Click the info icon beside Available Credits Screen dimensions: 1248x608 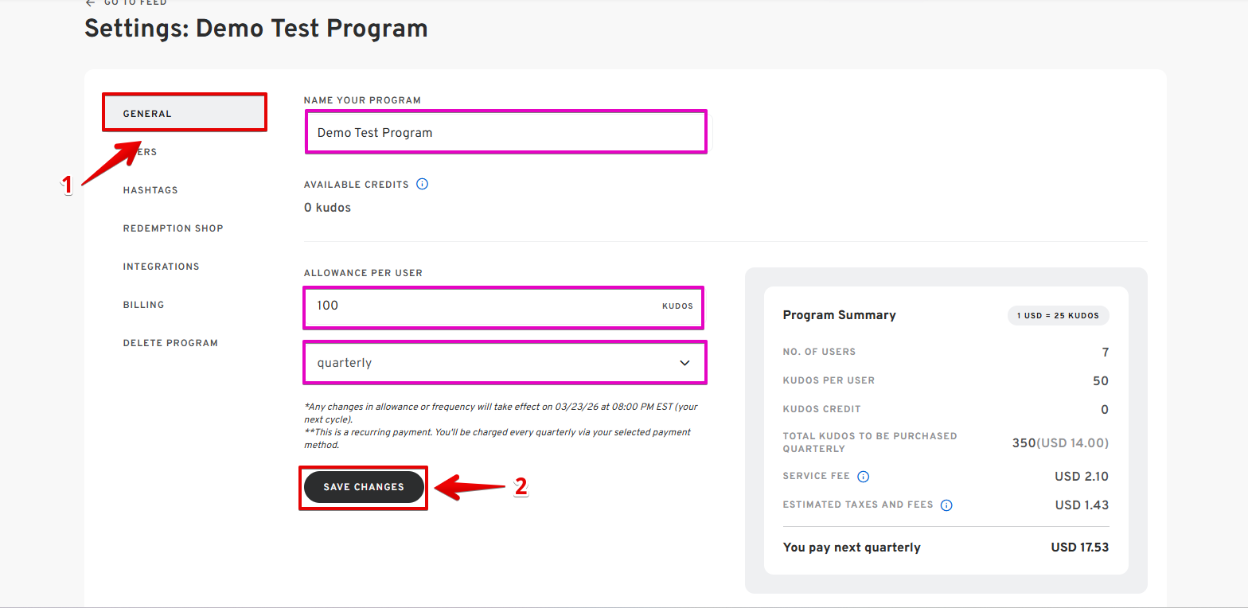[x=423, y=185]
